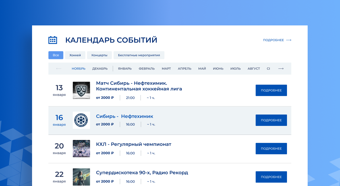340x186 pixels.
Task: Switch to the Ноябрь month tab
Action: click(78, 68)
